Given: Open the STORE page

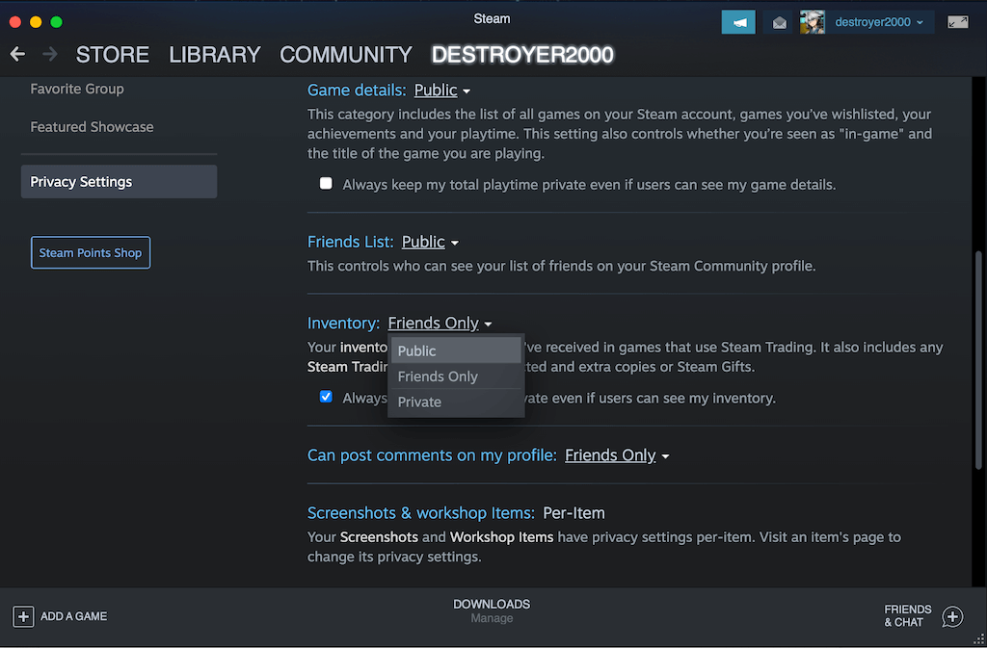Looking at the screenshot, I should (112, 55).
